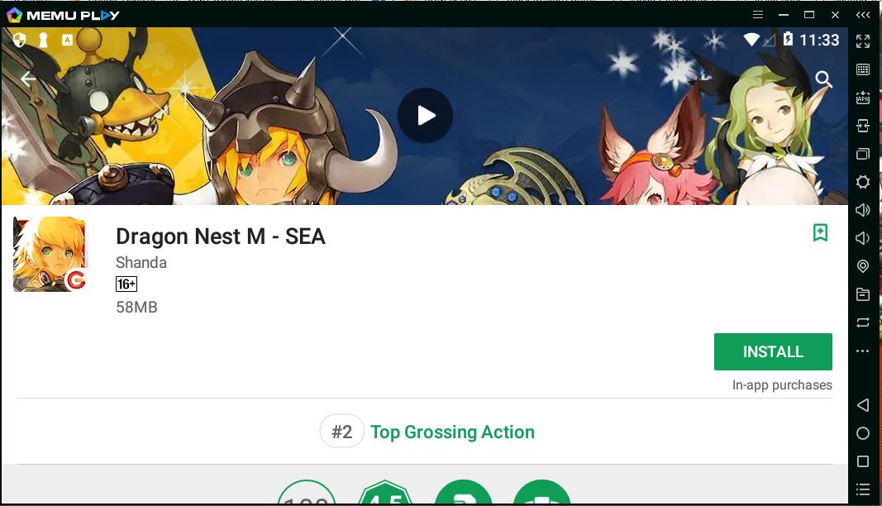Toggle MEmu fullscreen mode icon

(x=862, y=41)
